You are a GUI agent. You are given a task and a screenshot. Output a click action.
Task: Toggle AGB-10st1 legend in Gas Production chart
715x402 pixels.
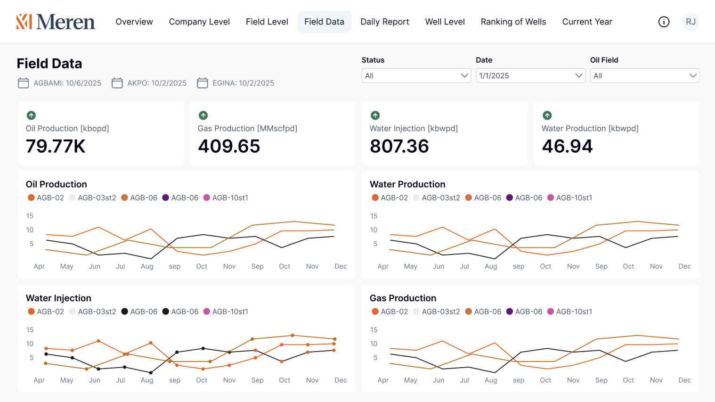569,312
